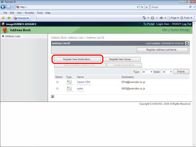This screenshot has height=147, width=196.
Task: Click the Destination column header
Action: click(x=128, y=77)
